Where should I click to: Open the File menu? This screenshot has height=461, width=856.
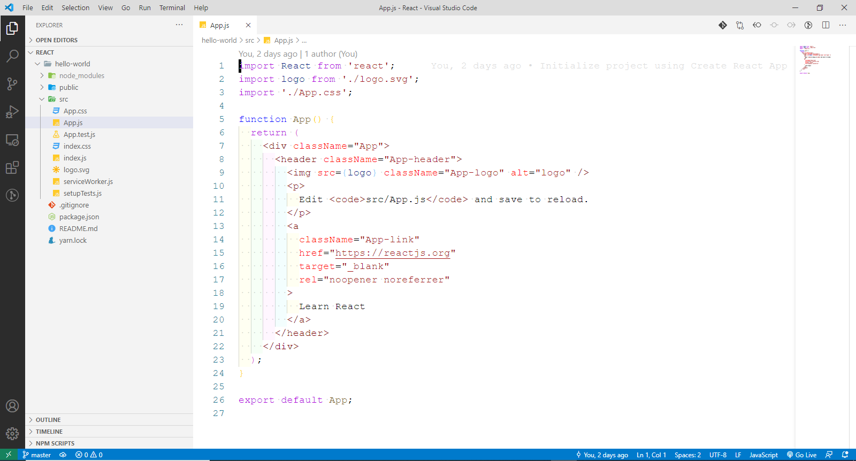click(x=28, y=7)
